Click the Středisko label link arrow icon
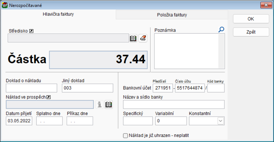The height and width of the screenshot is (142, 274). [31, 30]
